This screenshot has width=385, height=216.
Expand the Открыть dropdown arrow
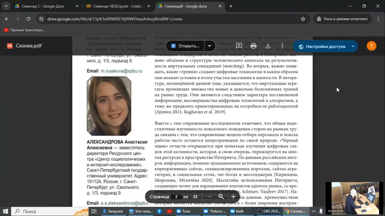tap(210, 46)
